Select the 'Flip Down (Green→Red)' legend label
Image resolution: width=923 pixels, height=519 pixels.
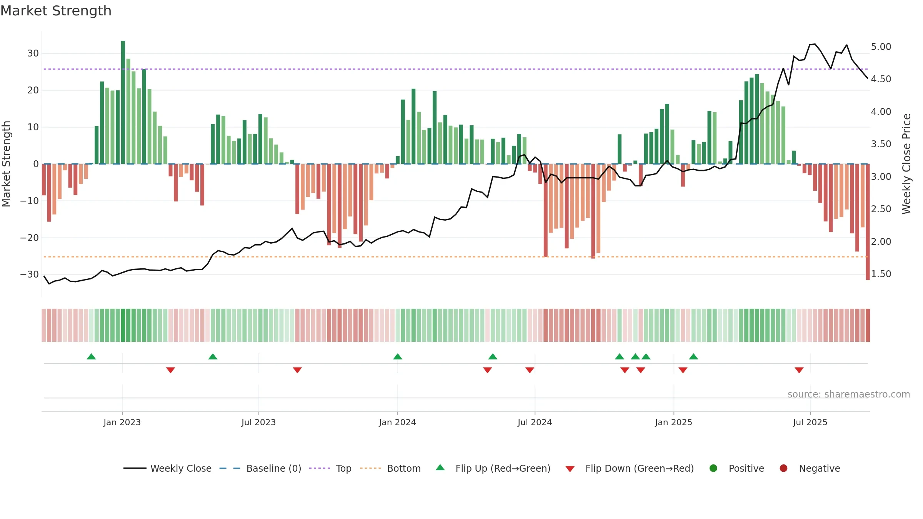tap(640, 468)
